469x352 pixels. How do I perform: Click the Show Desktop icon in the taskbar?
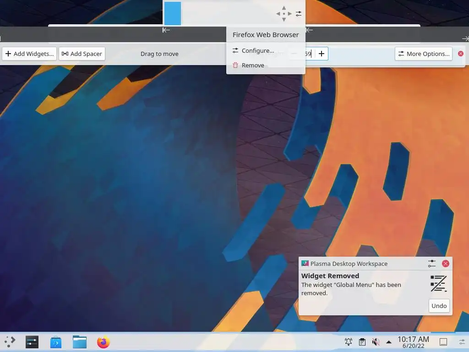pos(443,341)
